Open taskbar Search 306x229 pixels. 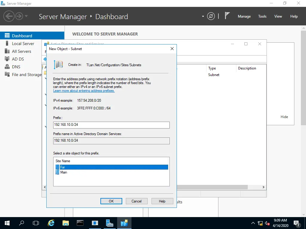(22, 223)
